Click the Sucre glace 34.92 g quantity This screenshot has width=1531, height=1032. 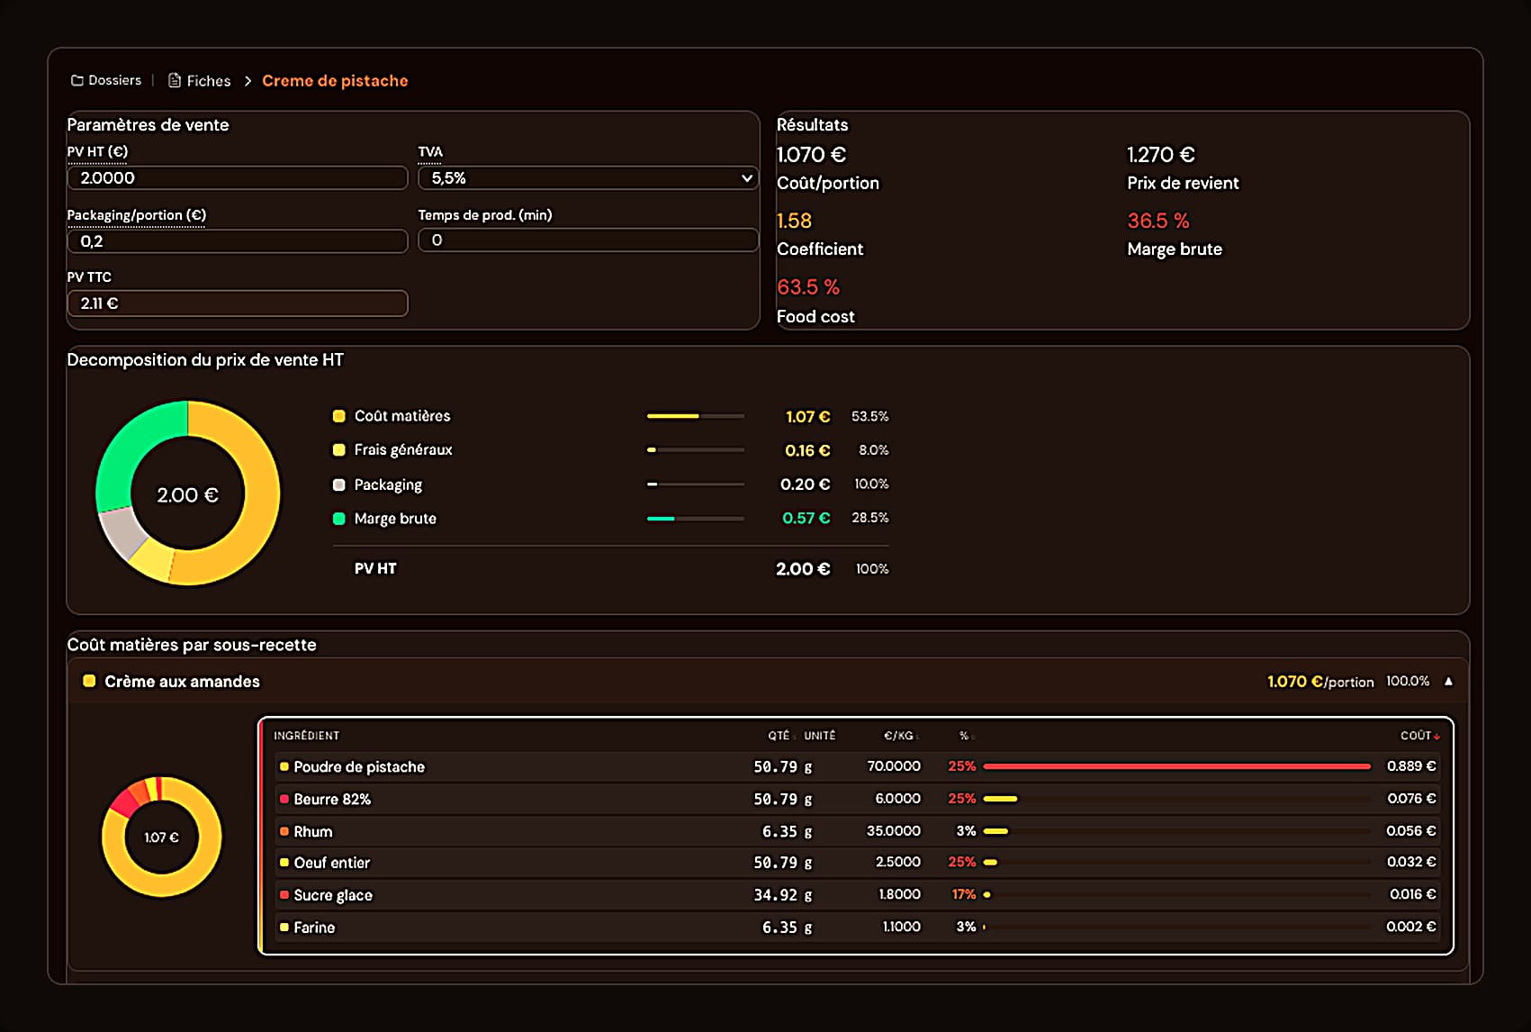tap(783, 895)
